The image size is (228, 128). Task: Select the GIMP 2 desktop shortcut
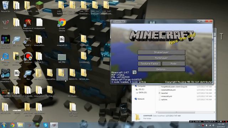(28, 41)
